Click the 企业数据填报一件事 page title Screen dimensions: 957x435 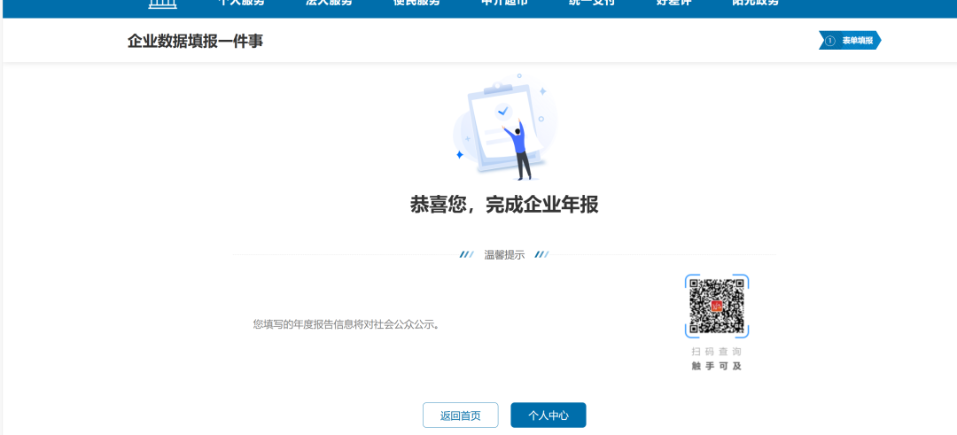(195, 42)
